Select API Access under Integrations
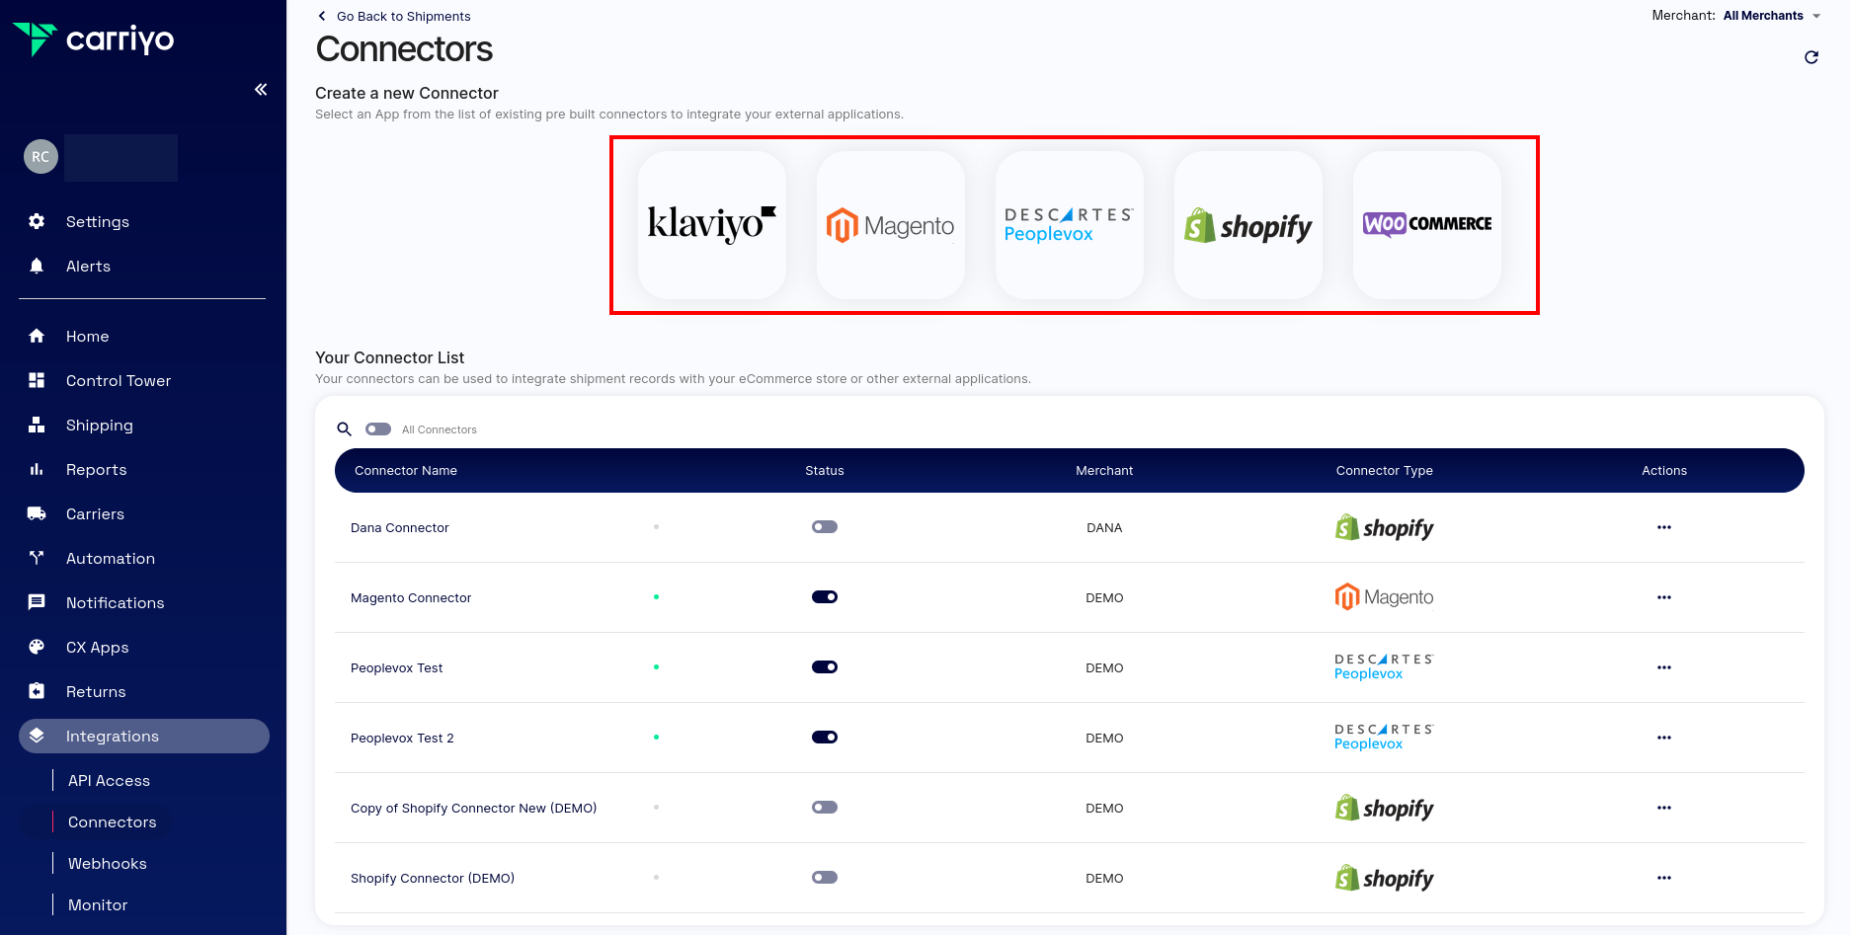Viewport: 1850px width, 935px height. click(x=109, y=780)
